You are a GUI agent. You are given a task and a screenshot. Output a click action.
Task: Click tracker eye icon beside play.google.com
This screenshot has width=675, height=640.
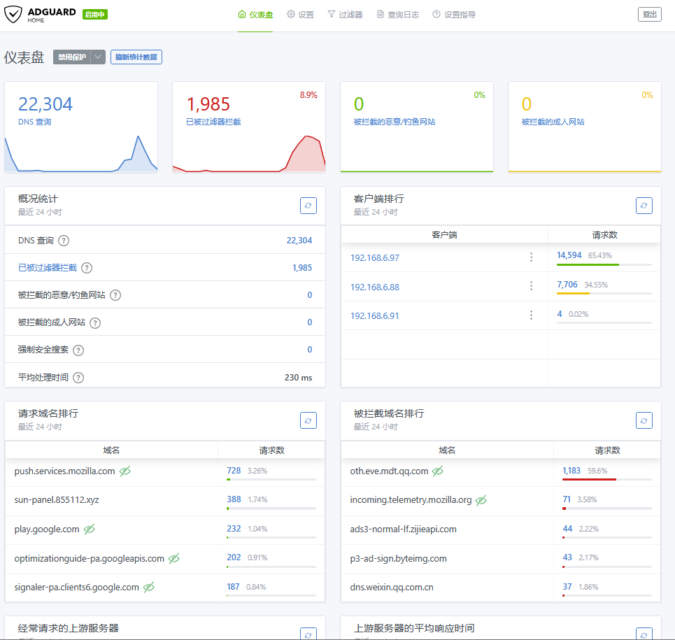click(x=90, y=529)
